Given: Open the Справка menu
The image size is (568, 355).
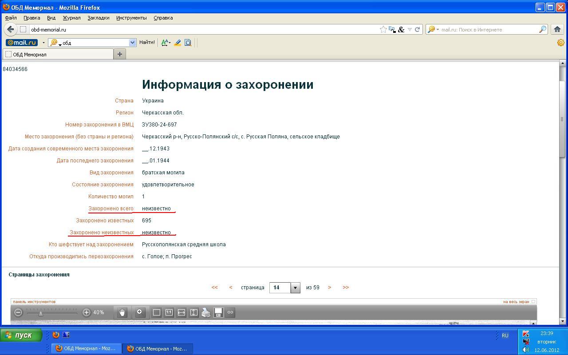Looking at the screenshot, I should [x=163, y=18].
